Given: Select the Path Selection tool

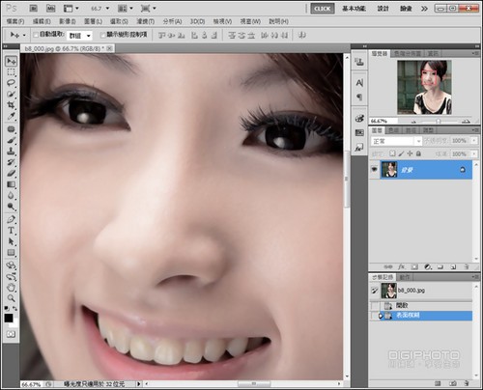Looking at the screenshot, I should pyautogui.click(x=11, y=241).
